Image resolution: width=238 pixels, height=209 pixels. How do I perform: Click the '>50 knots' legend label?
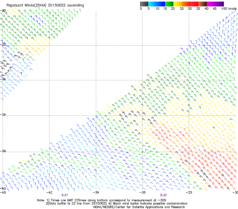(229, 9)
